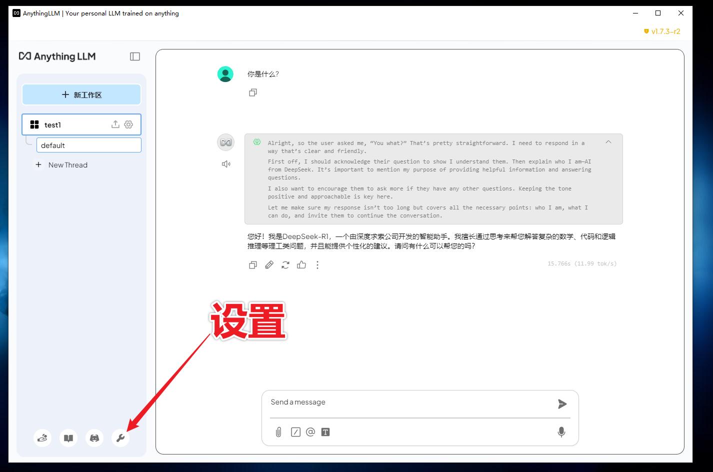Open more options for the response

tap(317, 265)
